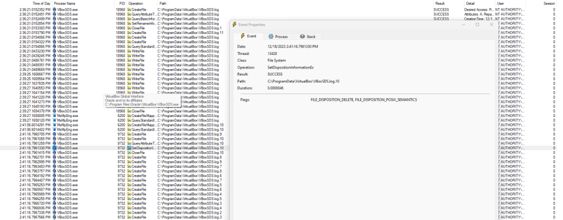Sort by the User column header
The height and width of the screenshot is (220, 563).
[x=500, y=4]
